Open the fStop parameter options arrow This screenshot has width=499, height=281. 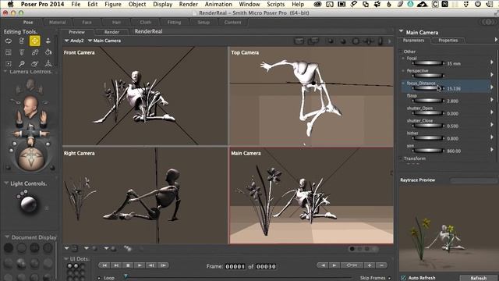click(x=492, y=100)
